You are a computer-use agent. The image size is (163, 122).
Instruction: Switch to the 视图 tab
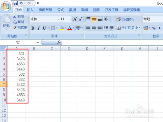tap(96, 10)
